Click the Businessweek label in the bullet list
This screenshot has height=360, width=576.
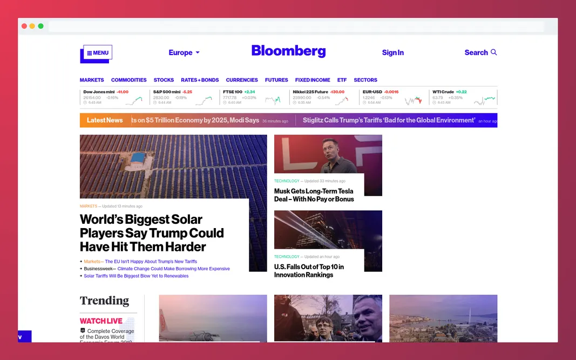(99, 269)
